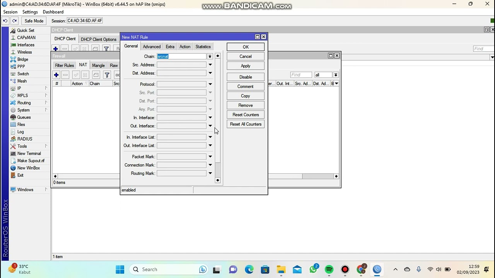Open Wireless in the sidebar
The width and height of the screenshot is (495, 278).
pos(24,52)
